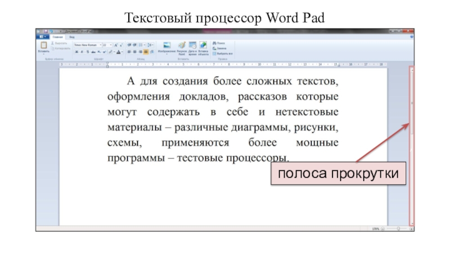This screenshot has height=253, width=450.
Task: Click the grow font icon
Action: [x=116, y=45]
